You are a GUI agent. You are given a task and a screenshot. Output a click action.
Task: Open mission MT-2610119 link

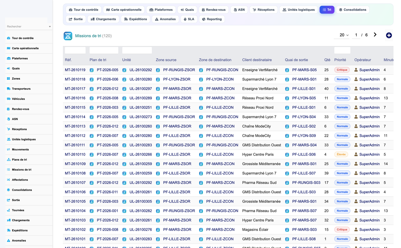[75, 70]
